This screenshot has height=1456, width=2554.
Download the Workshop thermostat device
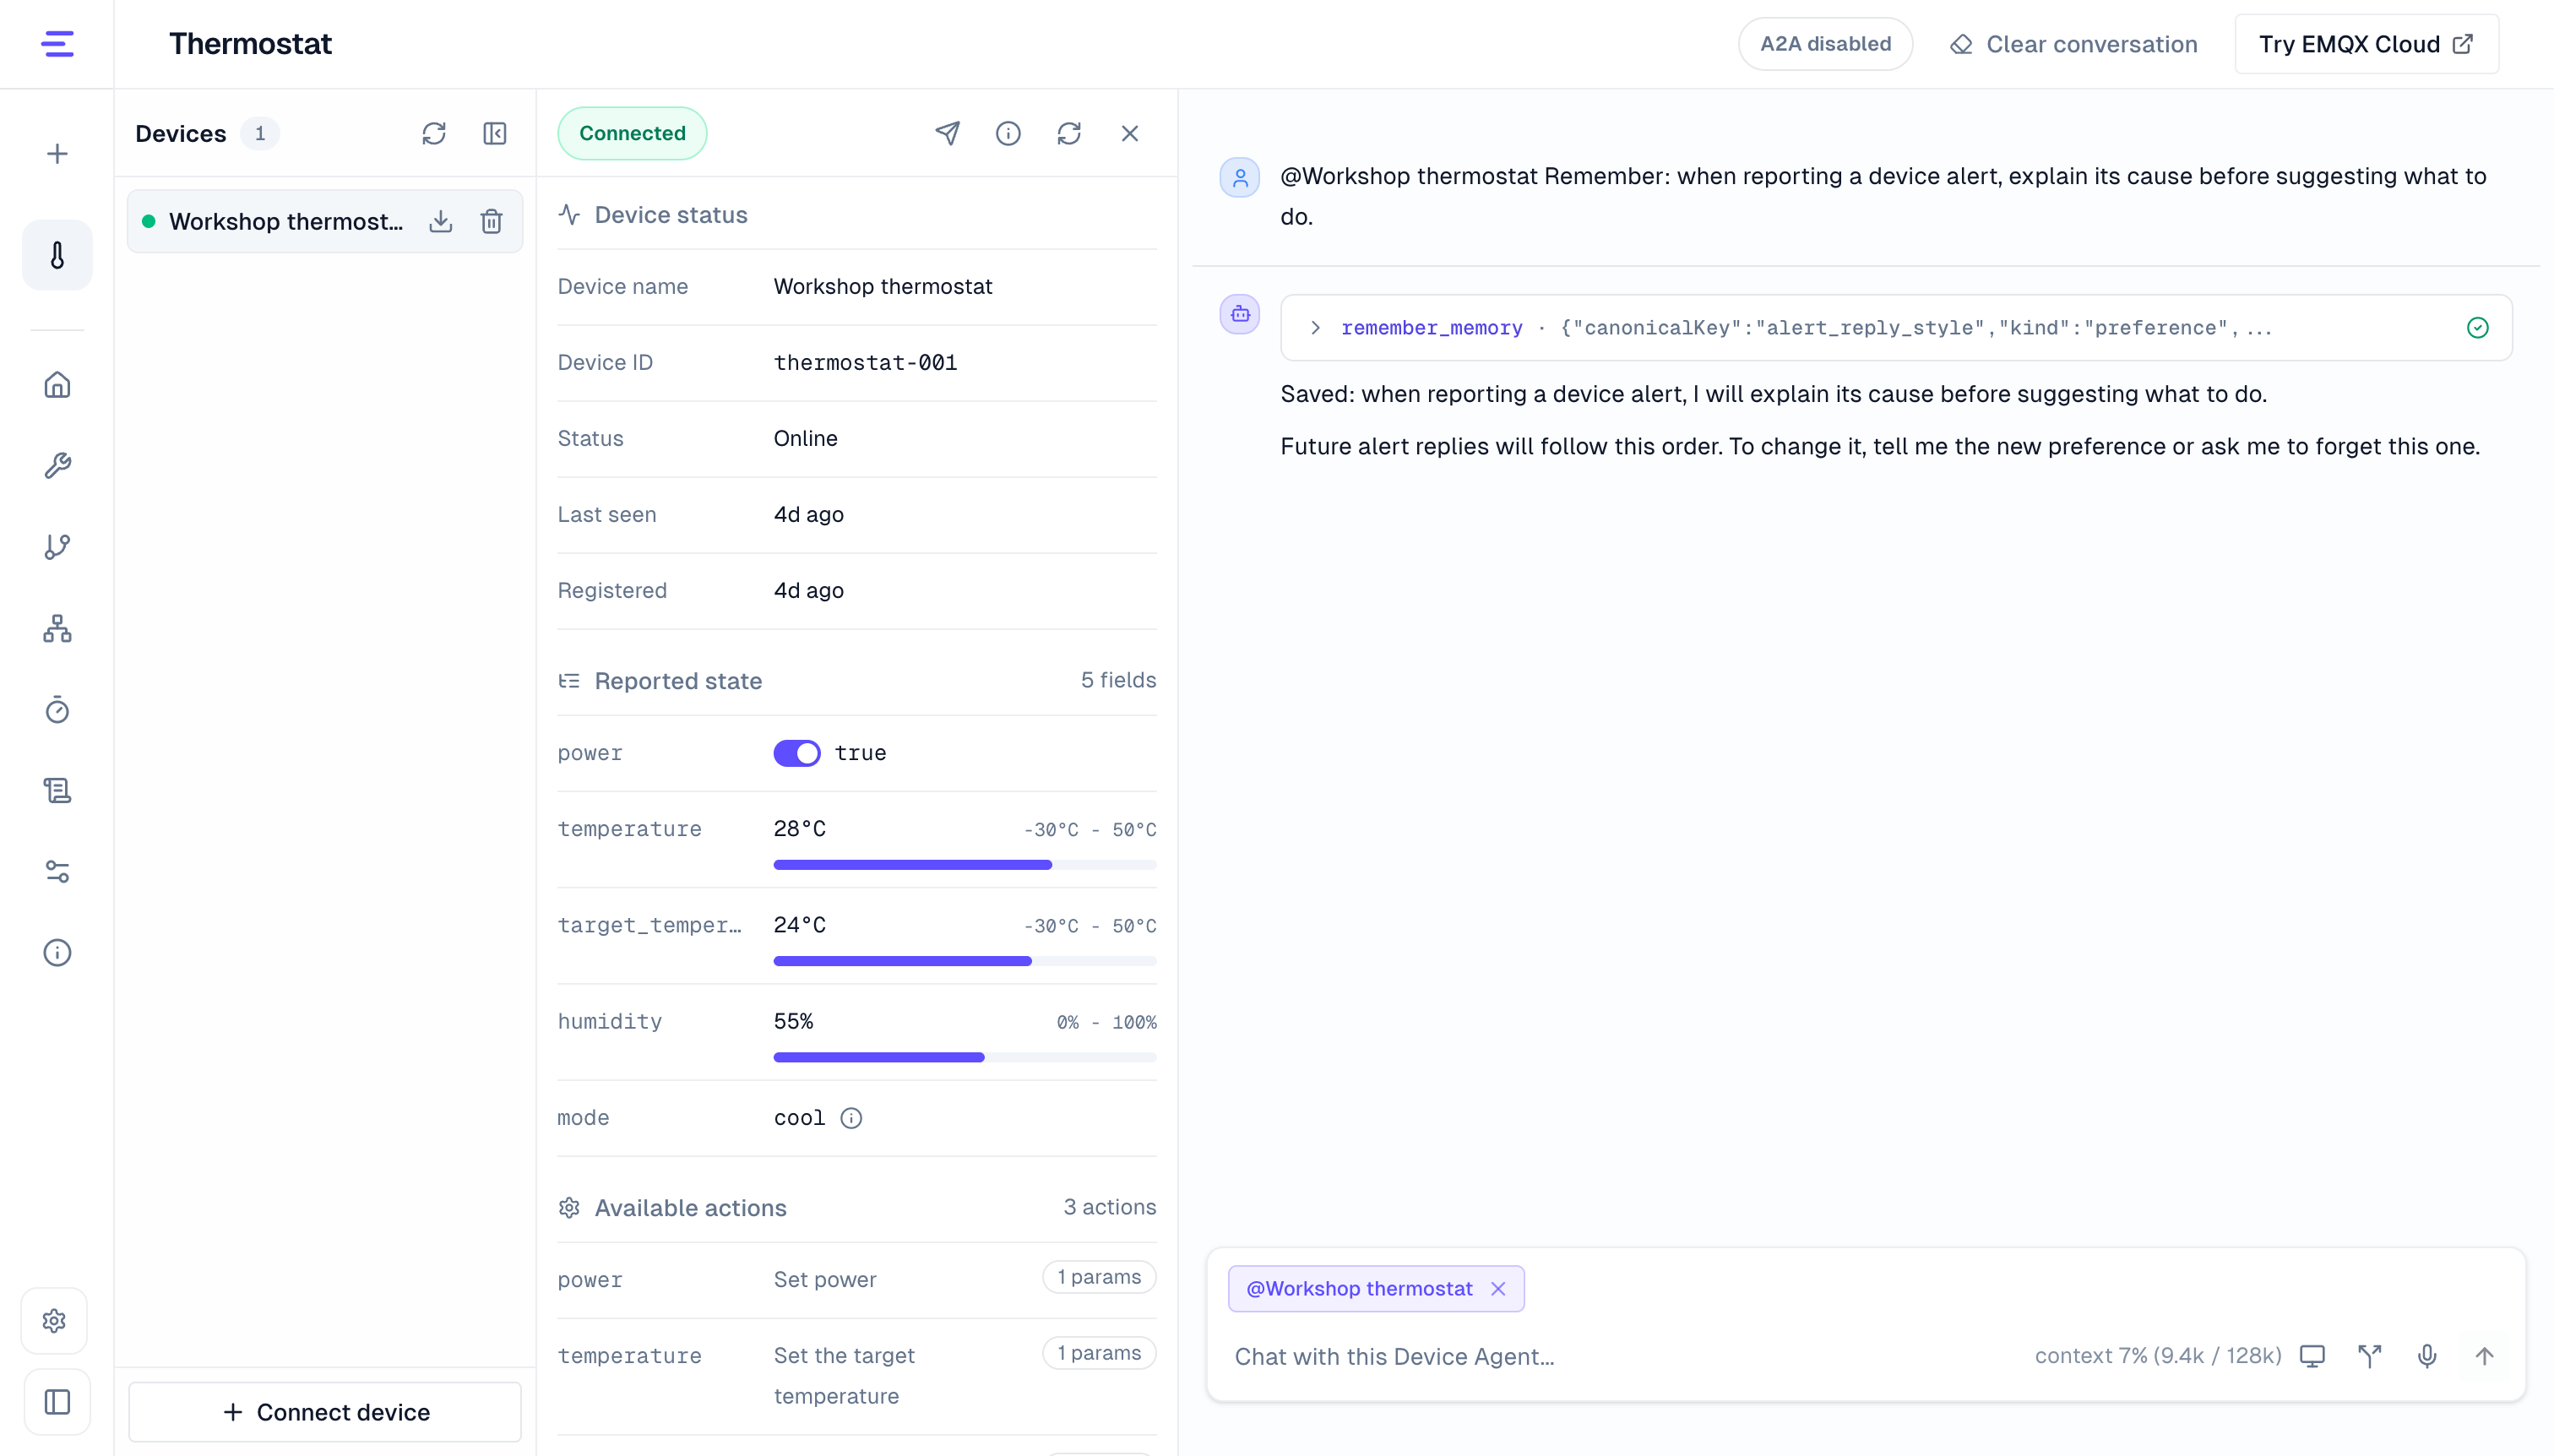440,221
